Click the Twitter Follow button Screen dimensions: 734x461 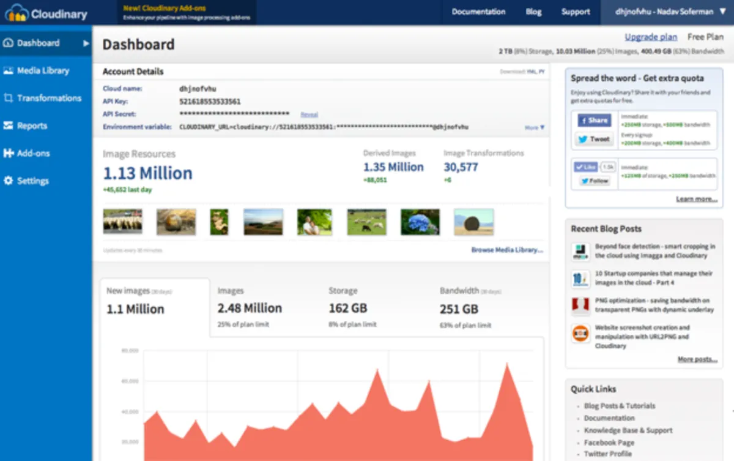tap(595, 181)
